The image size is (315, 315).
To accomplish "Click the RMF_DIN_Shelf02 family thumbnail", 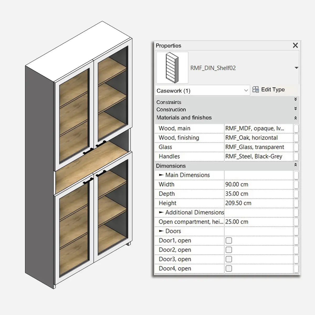I will (x=172, y=68).
